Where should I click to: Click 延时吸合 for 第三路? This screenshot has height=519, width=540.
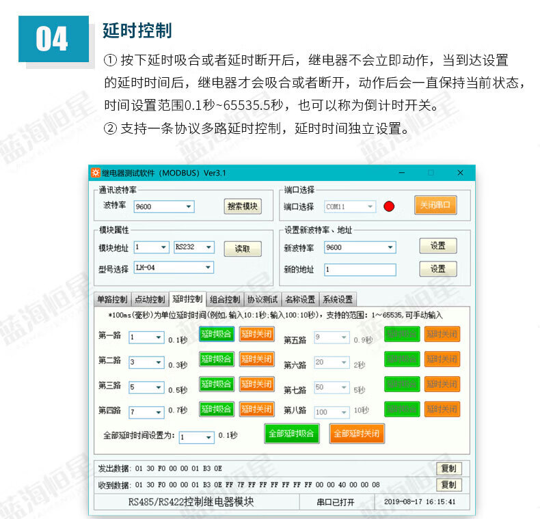[217, 384]
